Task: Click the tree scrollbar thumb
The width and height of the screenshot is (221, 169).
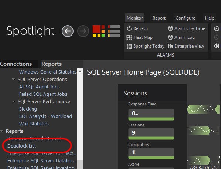Action: [x=80, y=164]
